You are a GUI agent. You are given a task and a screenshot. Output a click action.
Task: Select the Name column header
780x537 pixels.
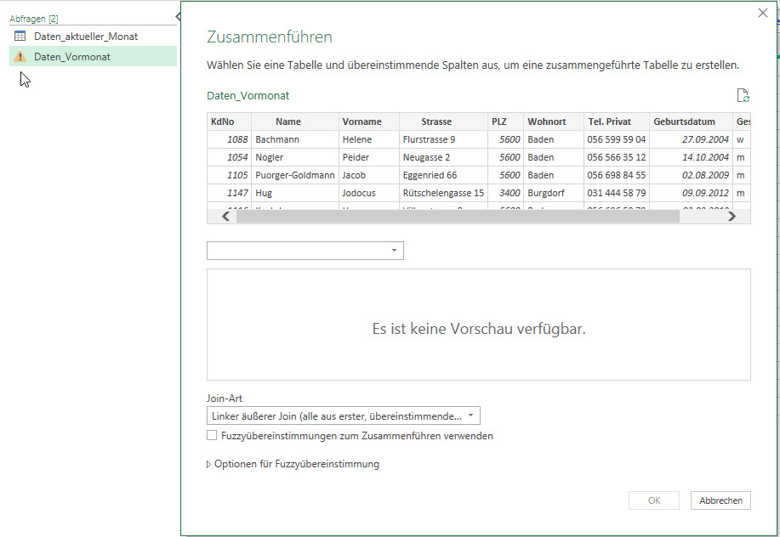click(x=288, y=122)
